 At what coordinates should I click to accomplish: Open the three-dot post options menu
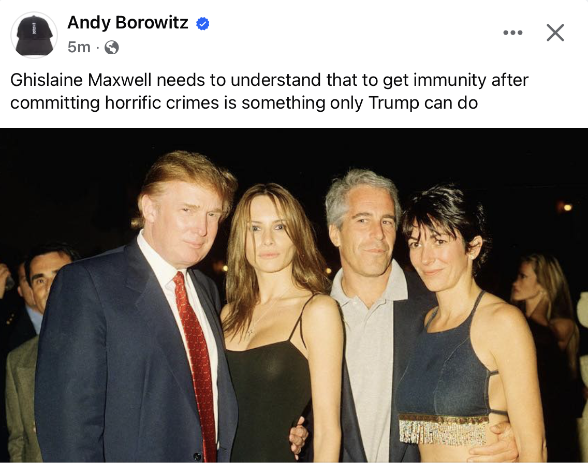click(x=512, y=33)
